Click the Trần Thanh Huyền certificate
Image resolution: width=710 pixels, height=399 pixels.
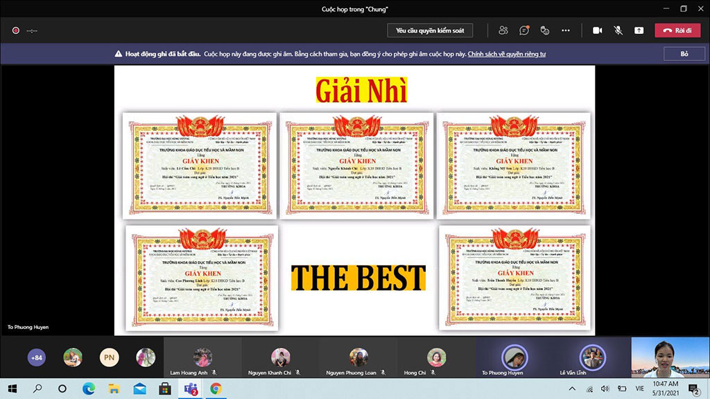click(515, 278)
